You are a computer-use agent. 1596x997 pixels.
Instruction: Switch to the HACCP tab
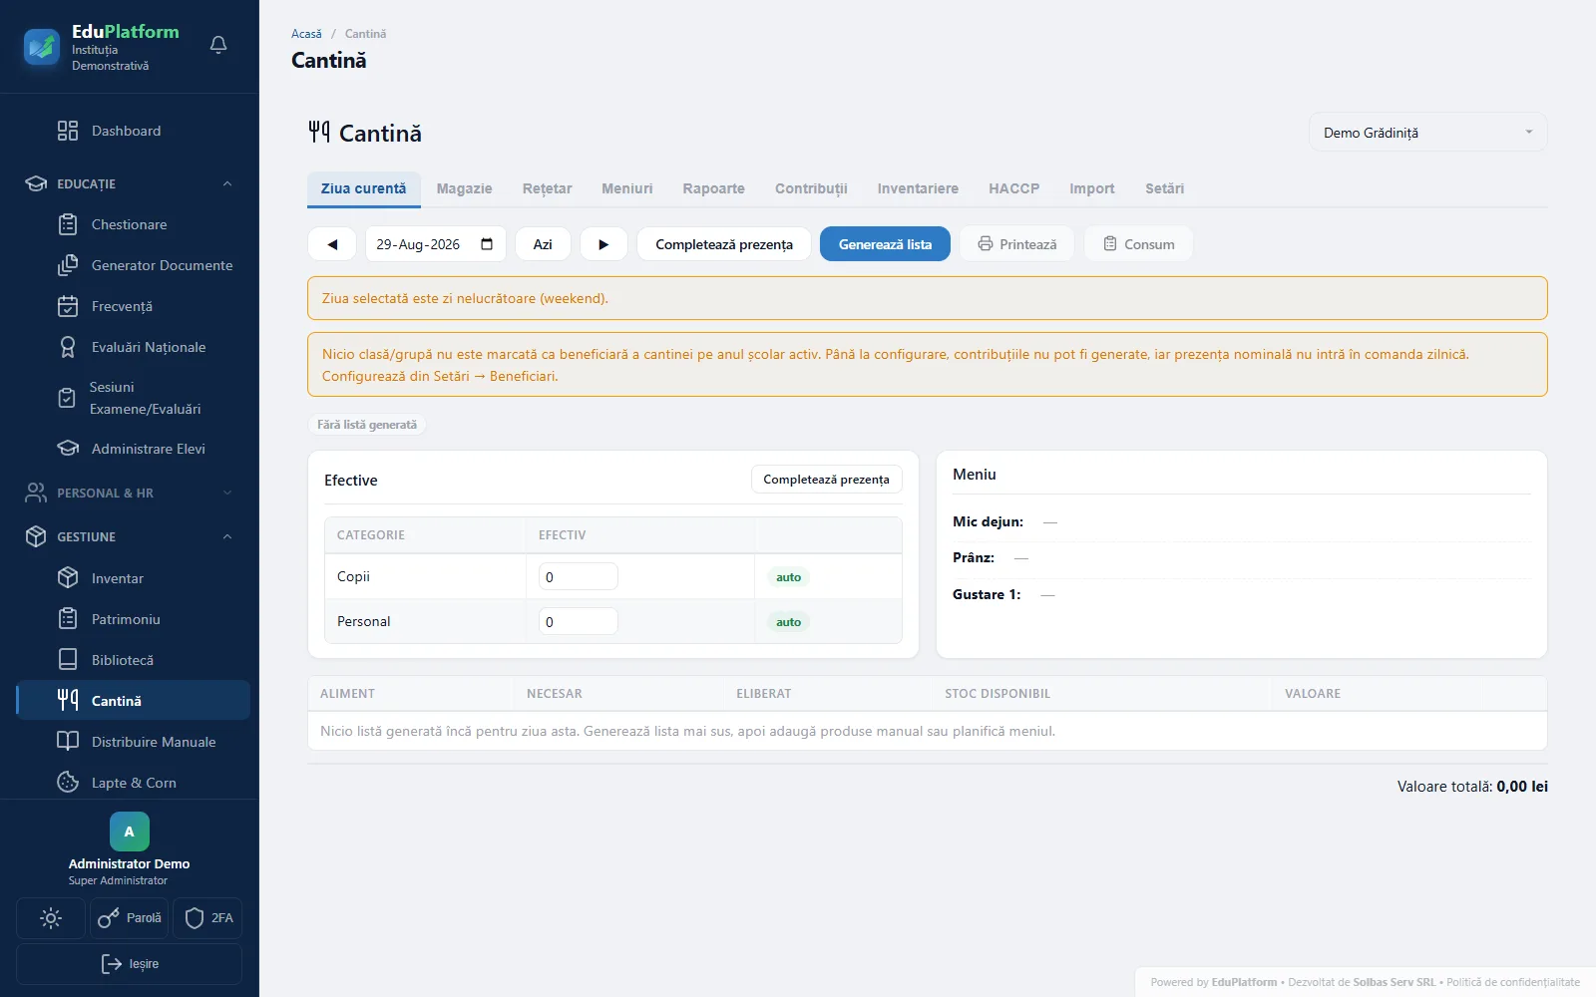1013,188
